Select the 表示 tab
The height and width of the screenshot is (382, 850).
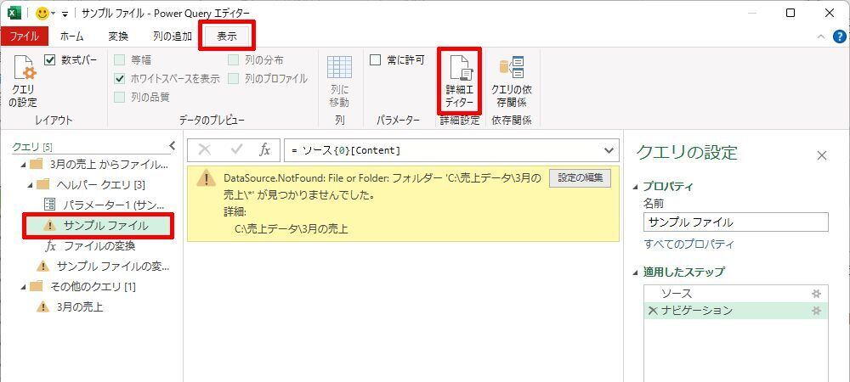[227, 37]
